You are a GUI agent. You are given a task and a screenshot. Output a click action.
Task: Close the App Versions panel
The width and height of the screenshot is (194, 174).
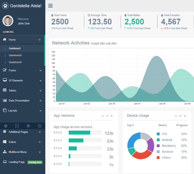tap(111, 116)
